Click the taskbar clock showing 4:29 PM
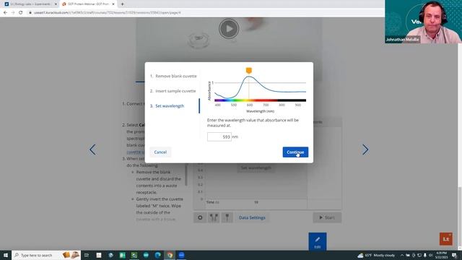Viewport: 462px width, 260px height. pos(441,255)
